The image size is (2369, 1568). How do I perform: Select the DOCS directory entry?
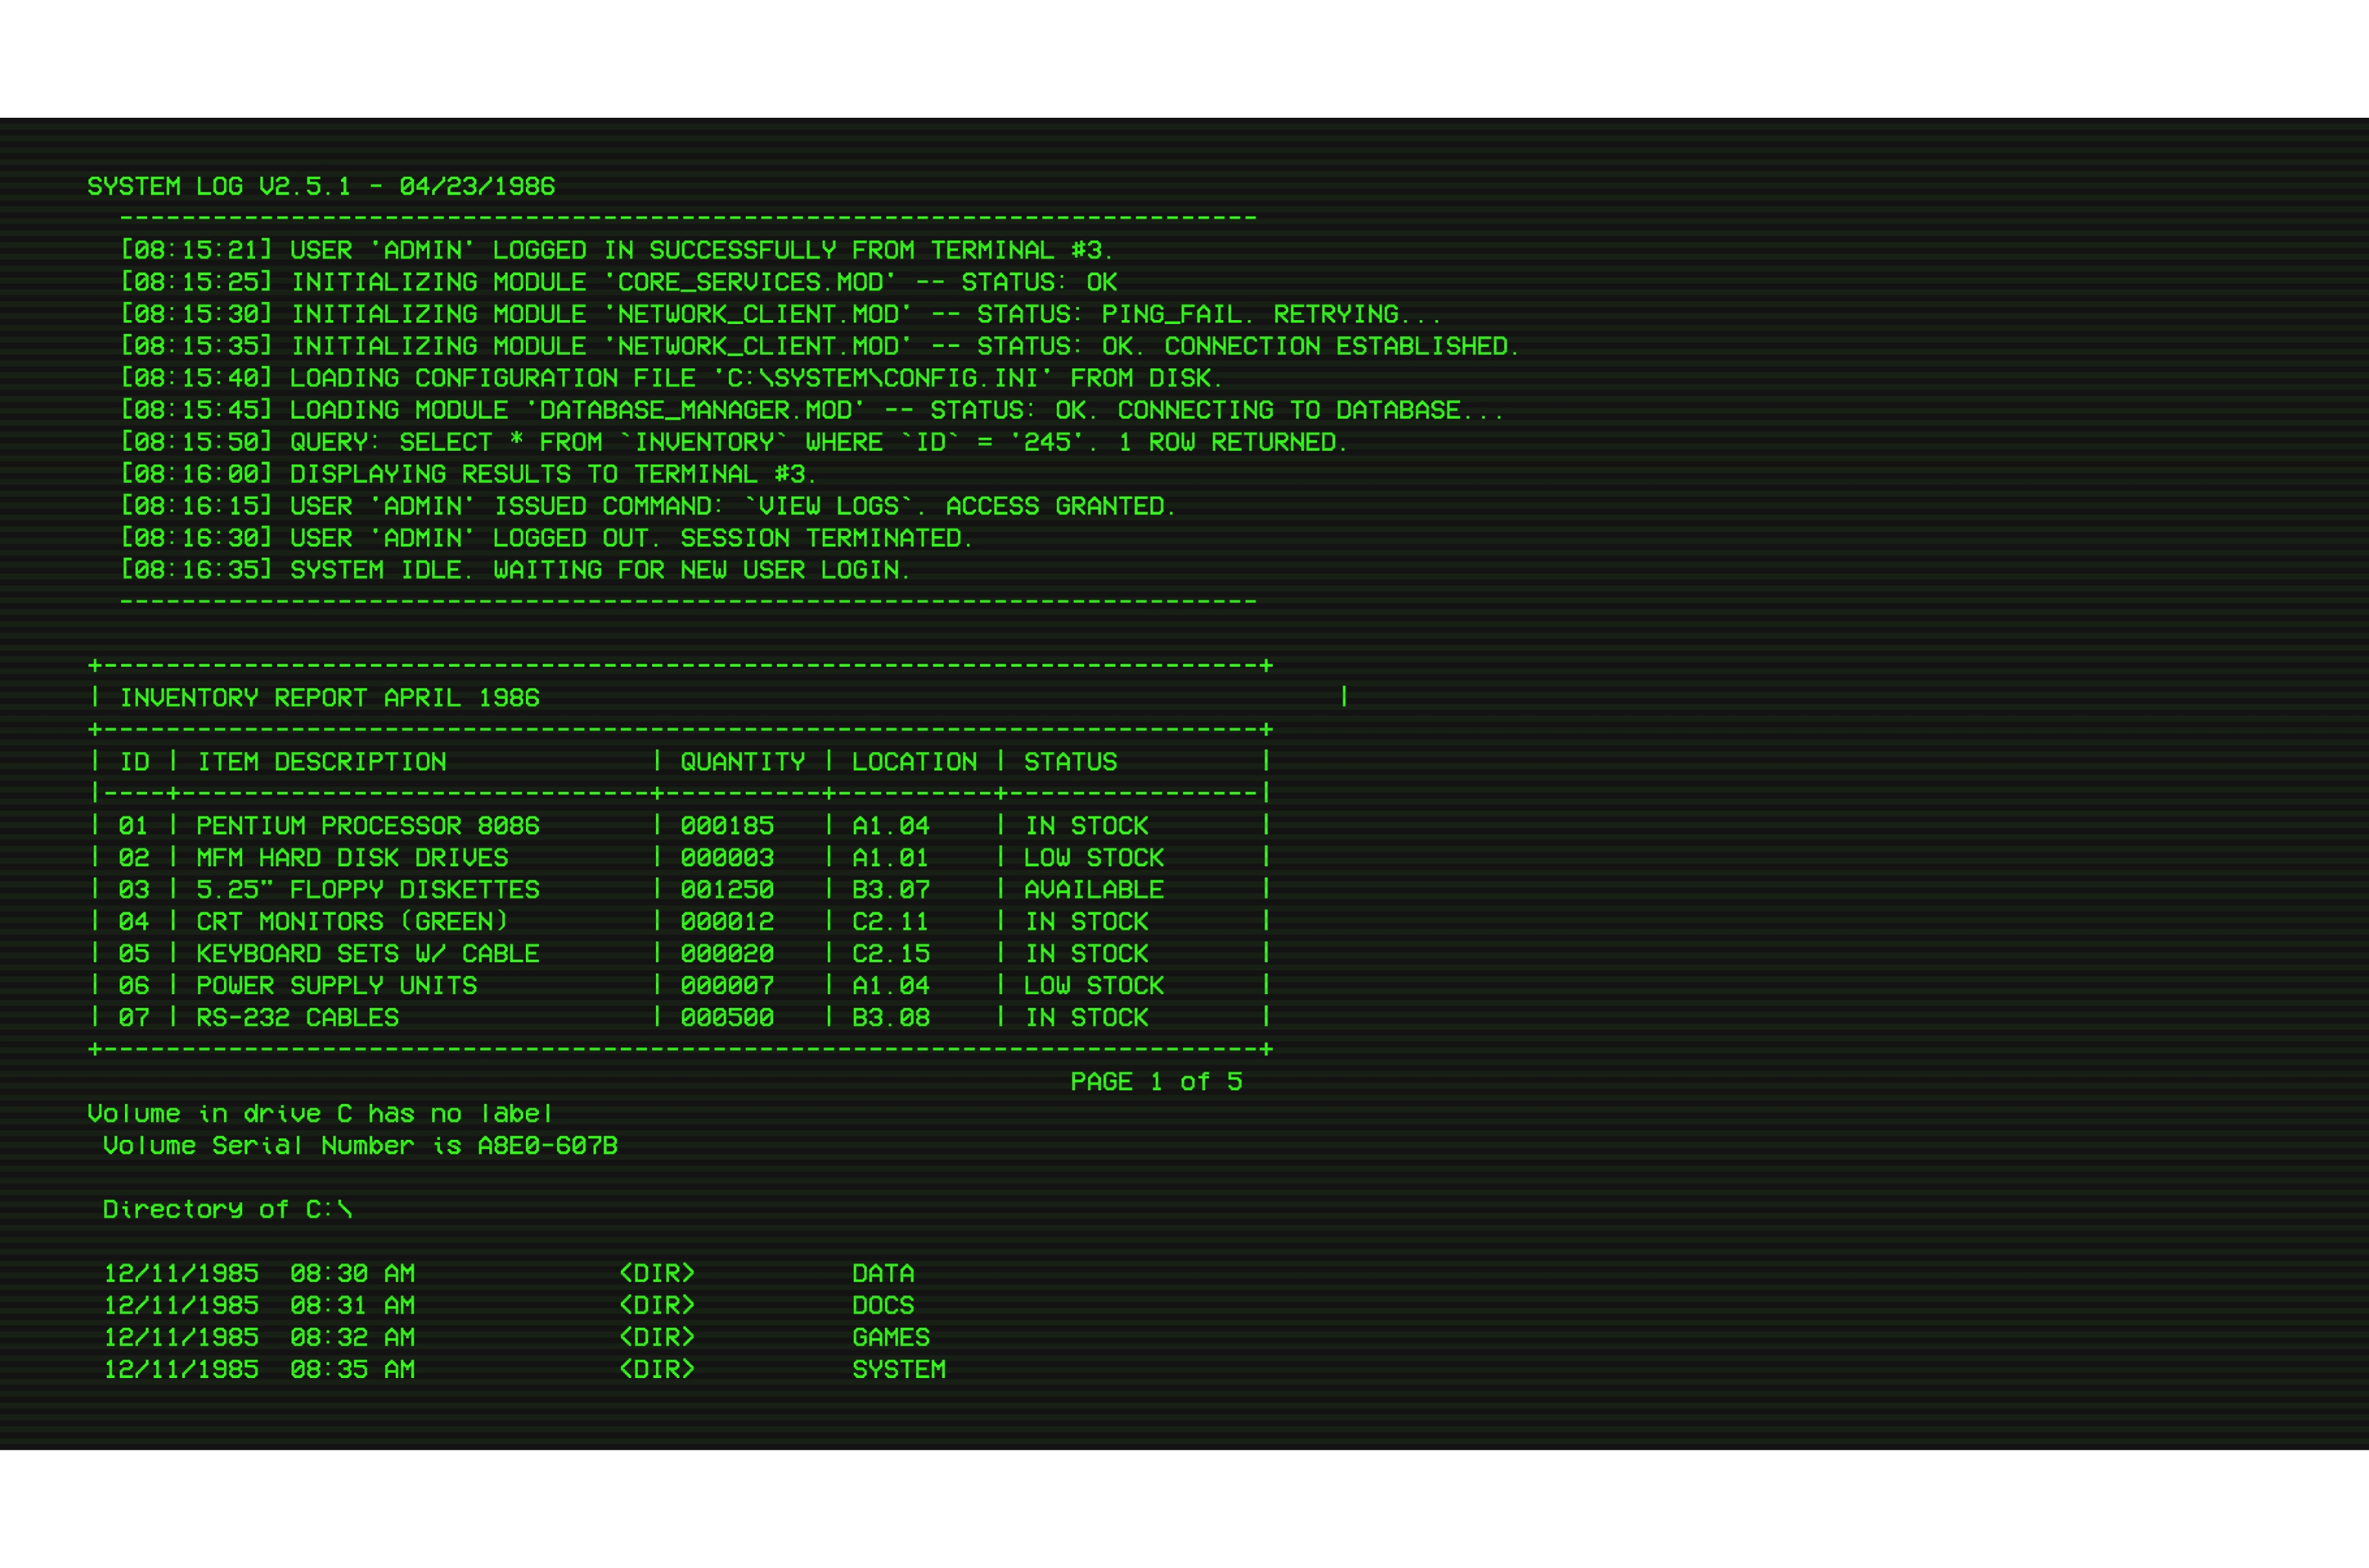[882, 1305]
